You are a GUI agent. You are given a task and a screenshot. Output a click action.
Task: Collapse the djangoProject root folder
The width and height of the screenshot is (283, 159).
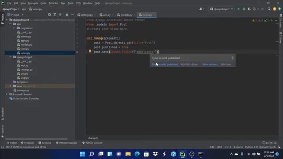pos(7,19)
